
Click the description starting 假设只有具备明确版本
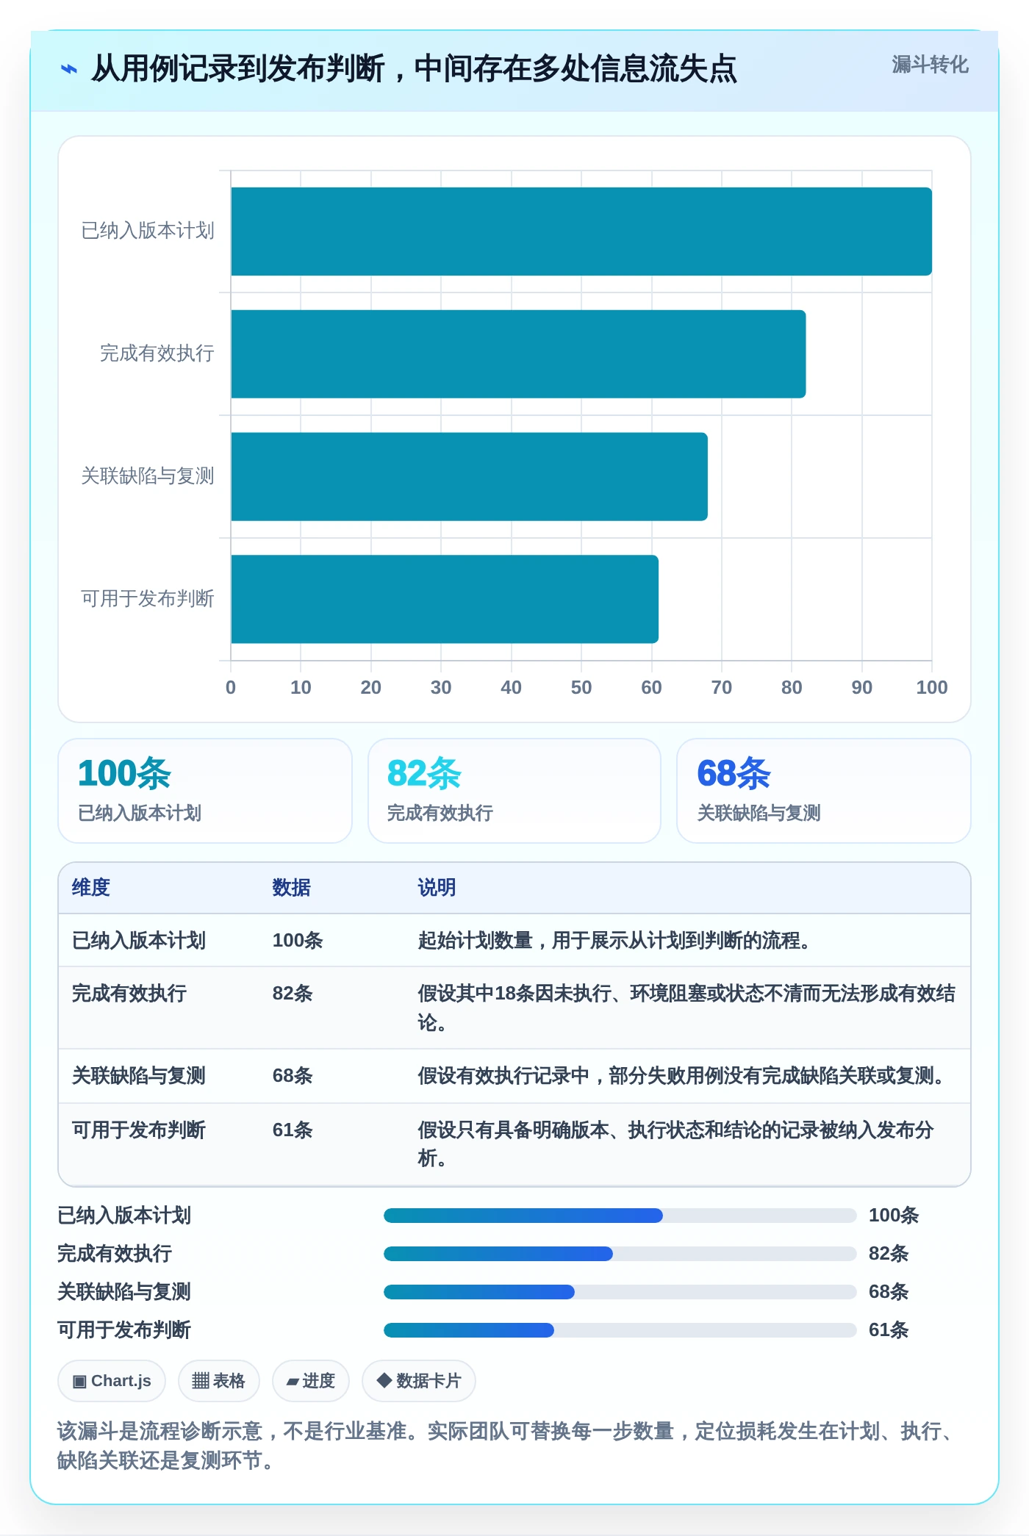[x=675, y=1144]
